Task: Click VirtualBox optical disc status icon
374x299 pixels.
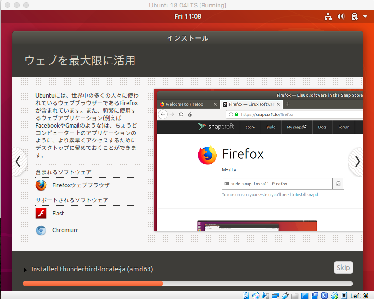Action: (x=256, y=295)
